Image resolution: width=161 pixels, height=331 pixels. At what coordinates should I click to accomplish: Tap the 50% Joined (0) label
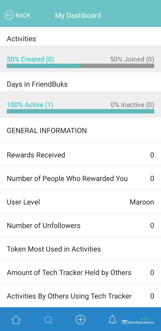[132, 59]
